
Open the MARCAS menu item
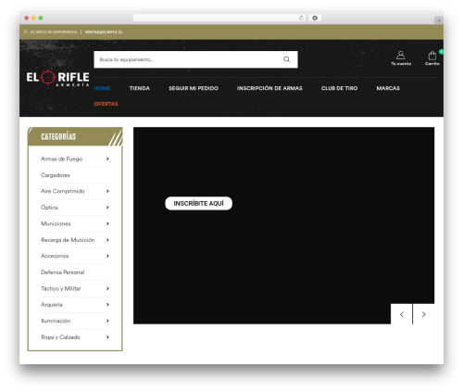tap(388, 88)
